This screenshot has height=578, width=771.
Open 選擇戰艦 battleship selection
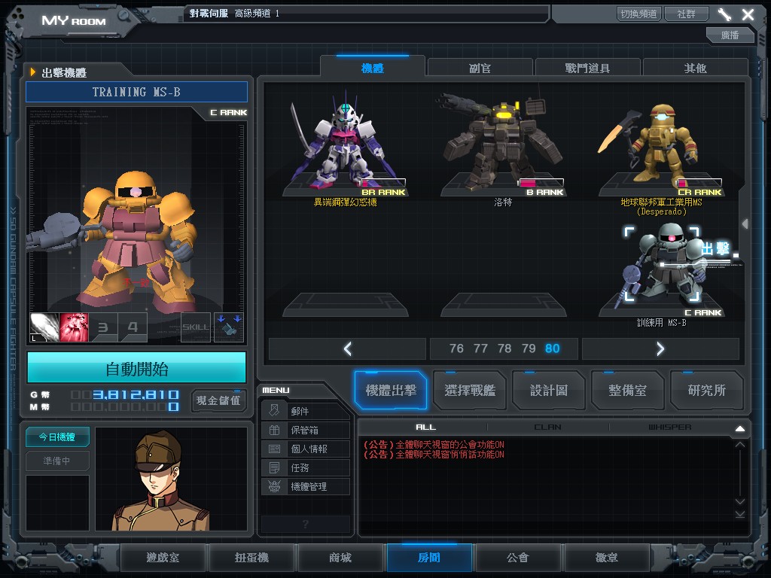[470, 391]
